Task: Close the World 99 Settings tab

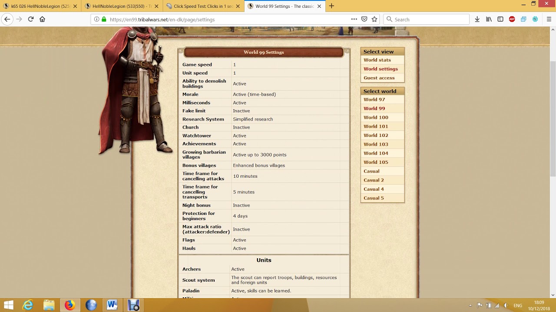Action: click(320, 6)
